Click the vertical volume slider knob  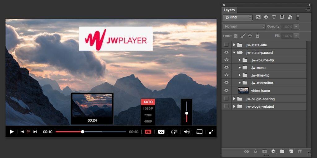tap(187, 113)
